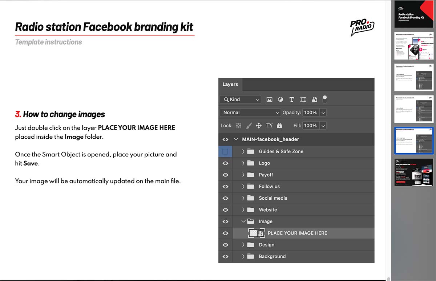Select the PLACE YOUR IMAGE HERE layer
Image resolution: width=436 pixels, height=281 pixels.
tap(297, 233)
